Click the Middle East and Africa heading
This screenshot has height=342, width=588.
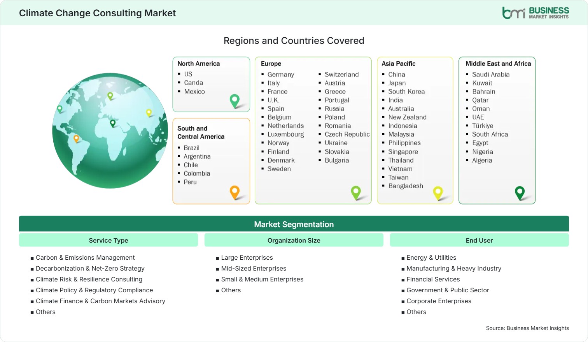pos(498,64)
